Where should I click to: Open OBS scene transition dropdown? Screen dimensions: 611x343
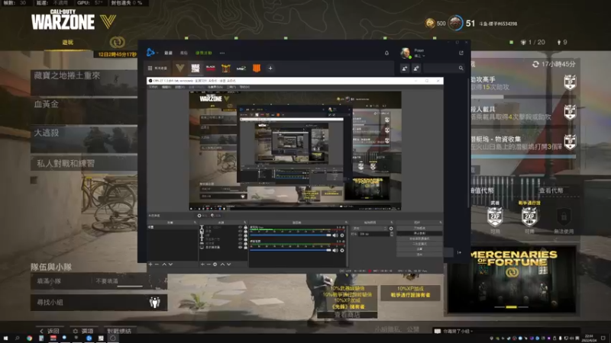(x=370, y=229)
